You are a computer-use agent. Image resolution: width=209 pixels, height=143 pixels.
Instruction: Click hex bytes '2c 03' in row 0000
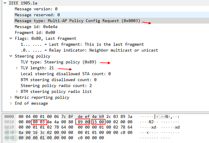pyautogui.click(x=112, y=116)
